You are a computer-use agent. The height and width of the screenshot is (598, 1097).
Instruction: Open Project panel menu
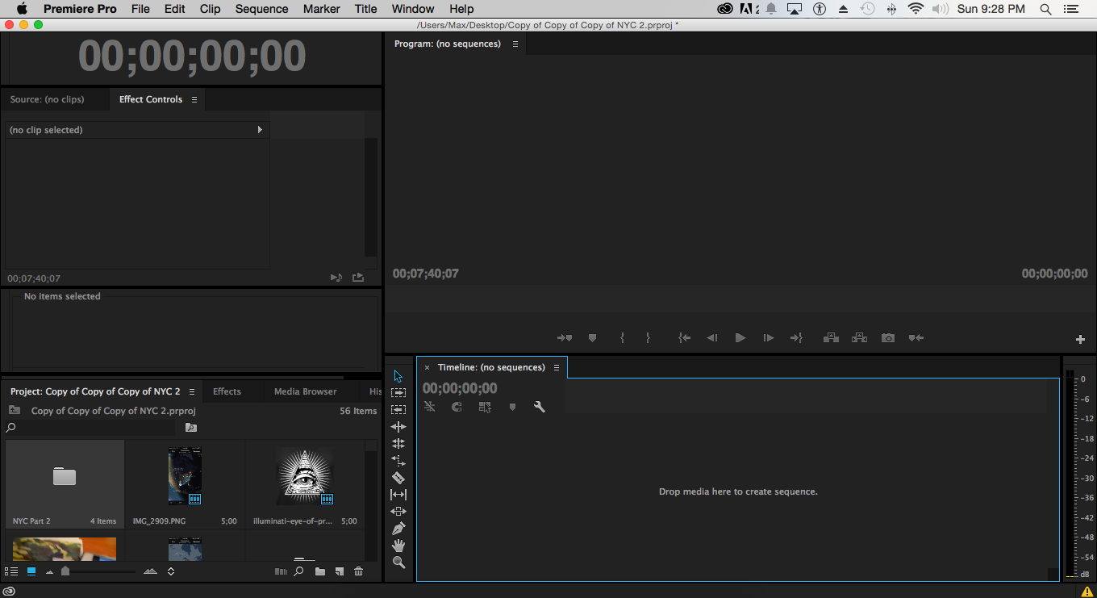click(192, 391)
